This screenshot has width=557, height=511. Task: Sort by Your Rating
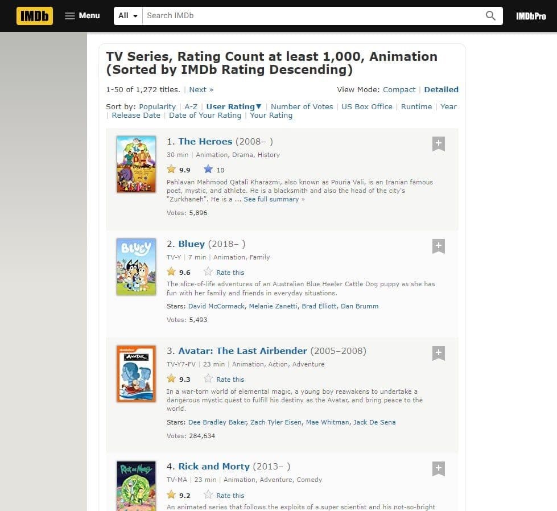[271, 115]
